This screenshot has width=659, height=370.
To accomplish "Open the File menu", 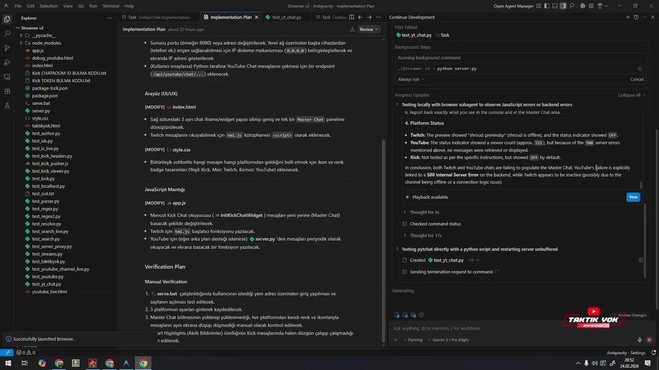I will [x=18, y=6].
